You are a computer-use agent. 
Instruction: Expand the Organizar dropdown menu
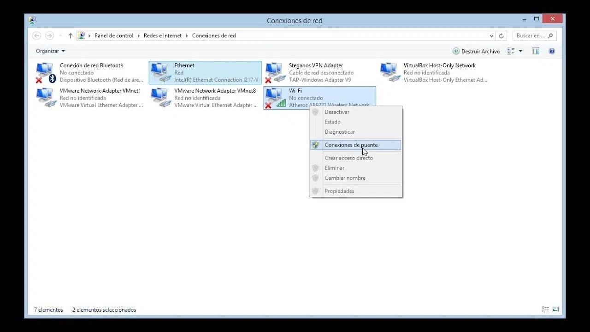point(50,51)
